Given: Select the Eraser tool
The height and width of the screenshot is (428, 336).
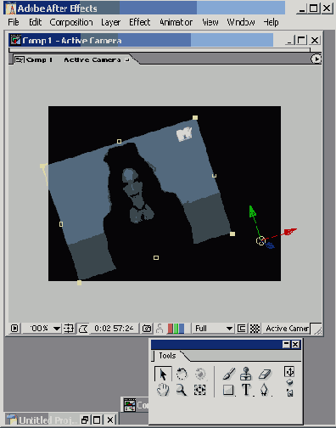Looking at the screenshot, I should click(x=265, y=374).
